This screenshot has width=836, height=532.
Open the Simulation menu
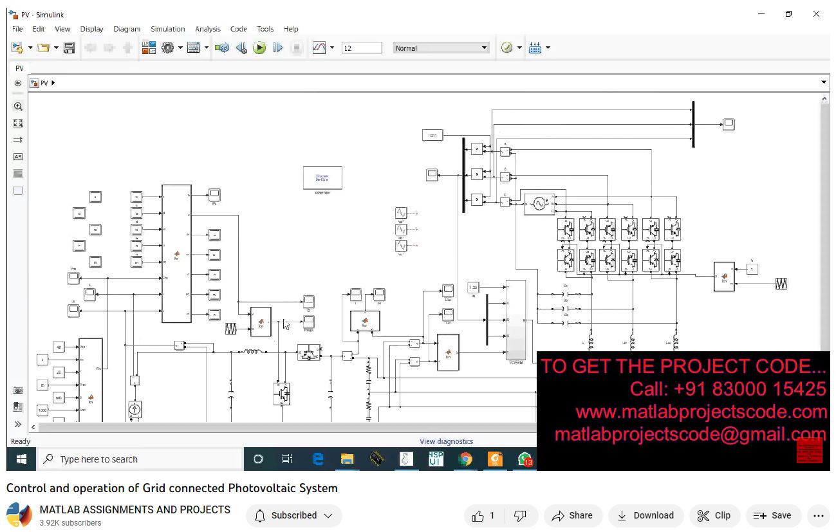[167, 29]
